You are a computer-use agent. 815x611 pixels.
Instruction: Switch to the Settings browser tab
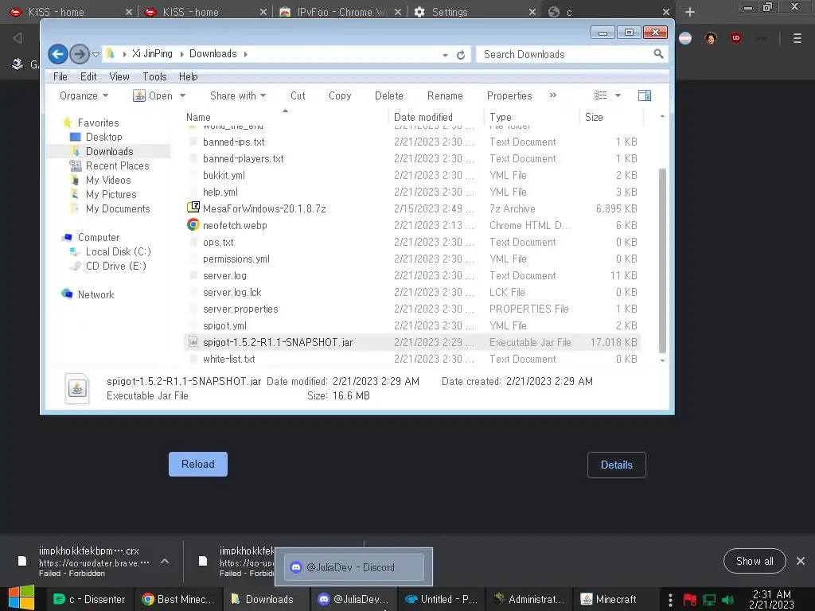tap(474, 12)
